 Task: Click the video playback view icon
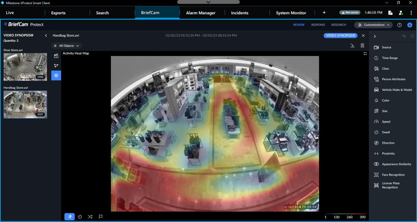56,56
